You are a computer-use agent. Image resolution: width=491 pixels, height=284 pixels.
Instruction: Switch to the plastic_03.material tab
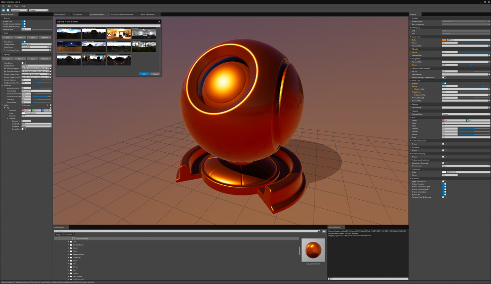click(149, 14)
